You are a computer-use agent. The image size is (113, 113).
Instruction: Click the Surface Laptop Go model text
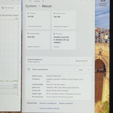[x=33, y=62]
